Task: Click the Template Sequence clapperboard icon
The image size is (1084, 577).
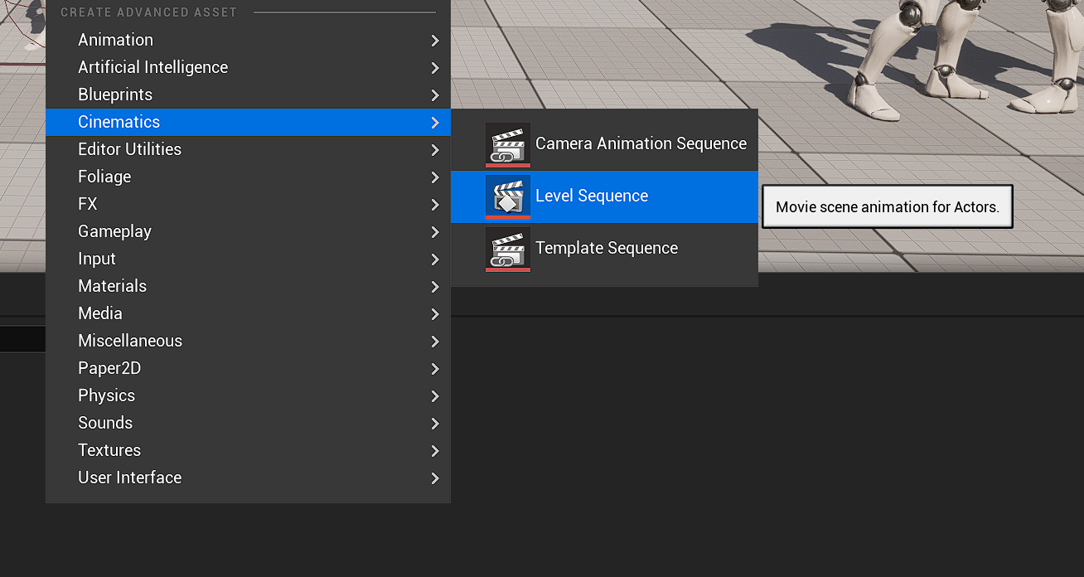Action: (x=507, y=249)
